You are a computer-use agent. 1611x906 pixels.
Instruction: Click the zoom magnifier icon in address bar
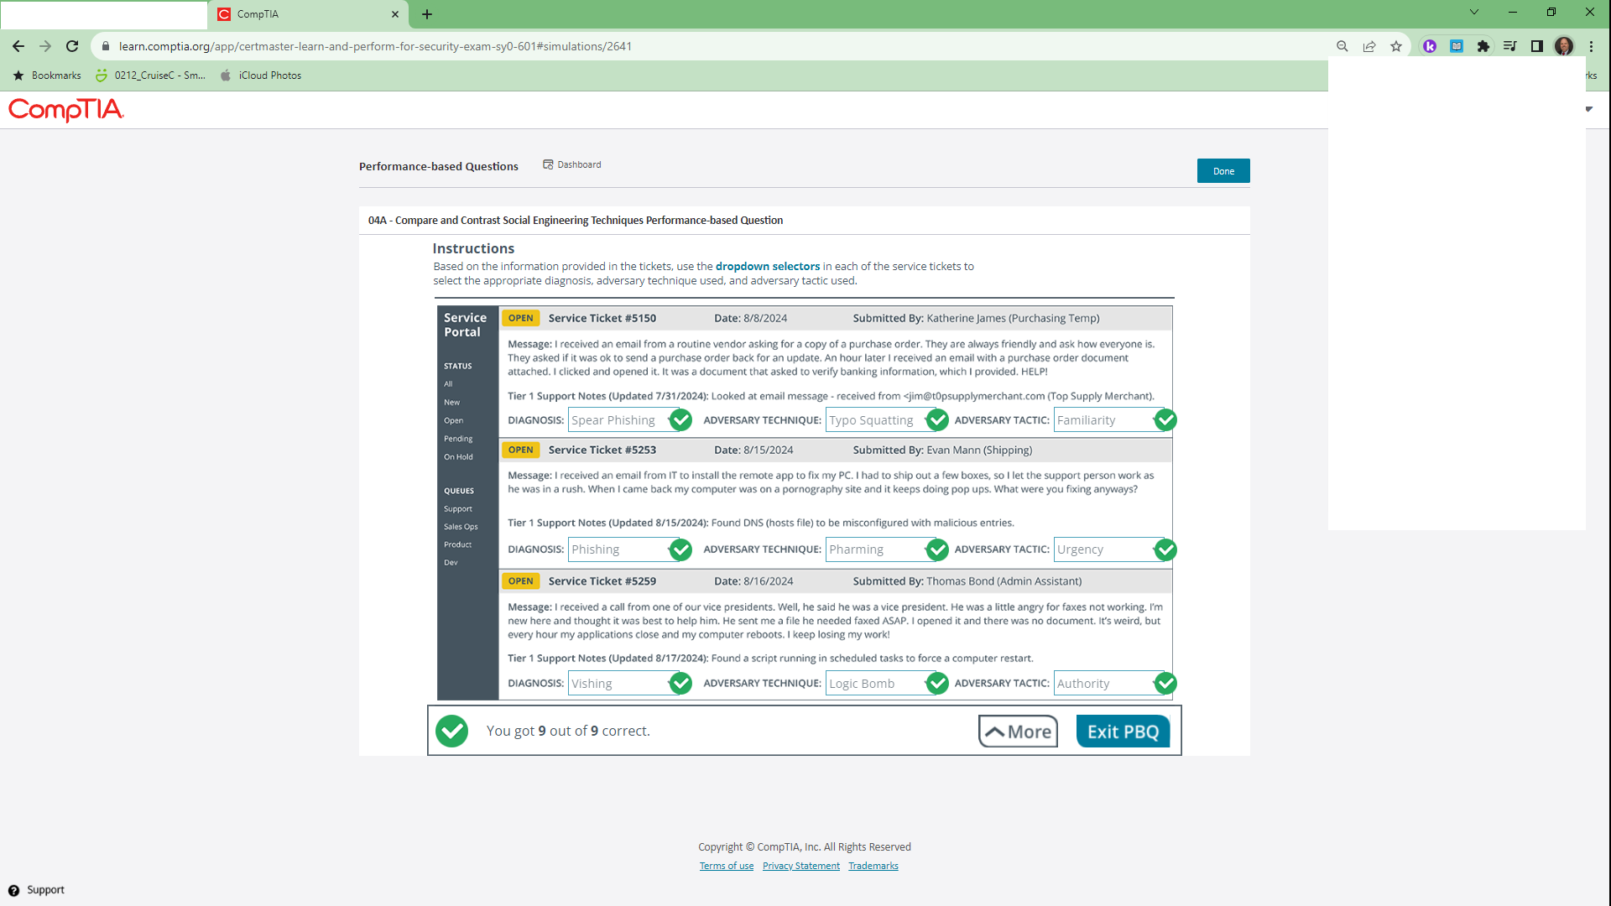point(1342,46)
